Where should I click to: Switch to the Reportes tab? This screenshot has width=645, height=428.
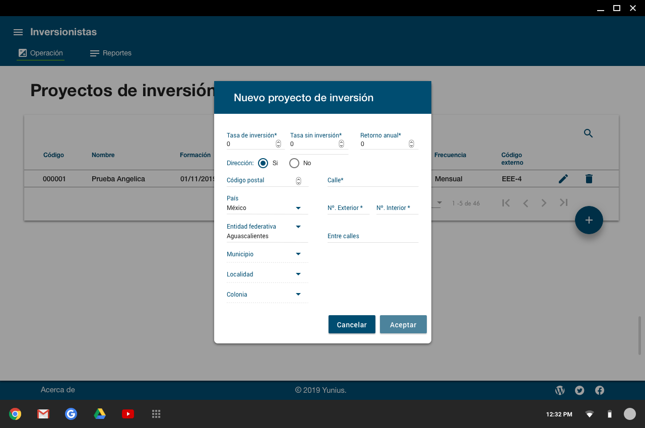(x=111, y=53)
